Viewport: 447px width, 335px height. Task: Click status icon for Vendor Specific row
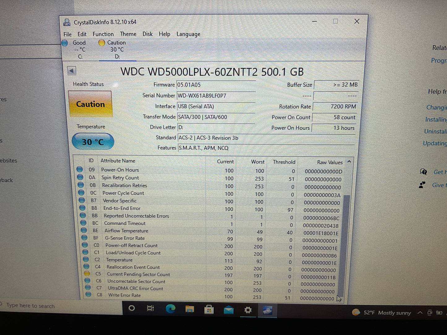pos(82,200)
